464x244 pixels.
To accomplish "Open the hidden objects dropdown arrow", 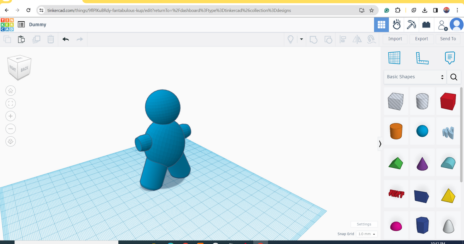I will tap(301, 39).
